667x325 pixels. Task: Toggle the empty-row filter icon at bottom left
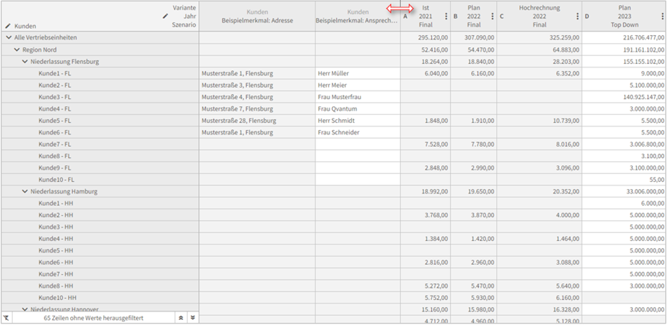tap(6, 318)
